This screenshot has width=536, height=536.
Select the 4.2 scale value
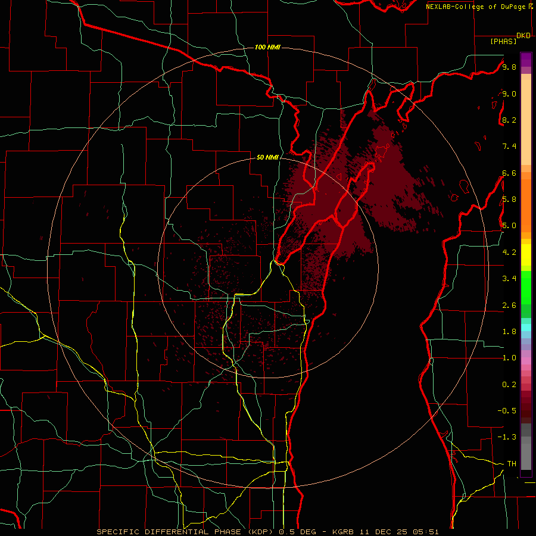(x=509, y=253)
